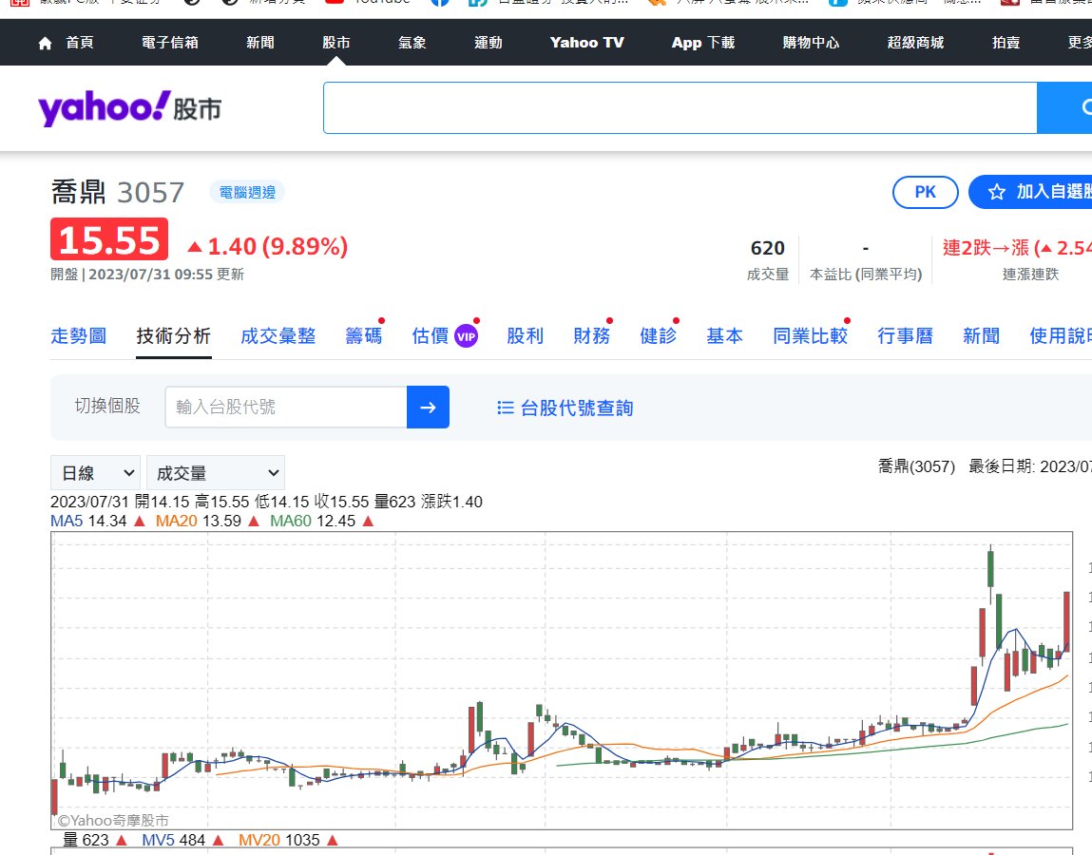Open 電子信箱 in top navigation
Screen dimensions: 1092x855
(169, 43)
